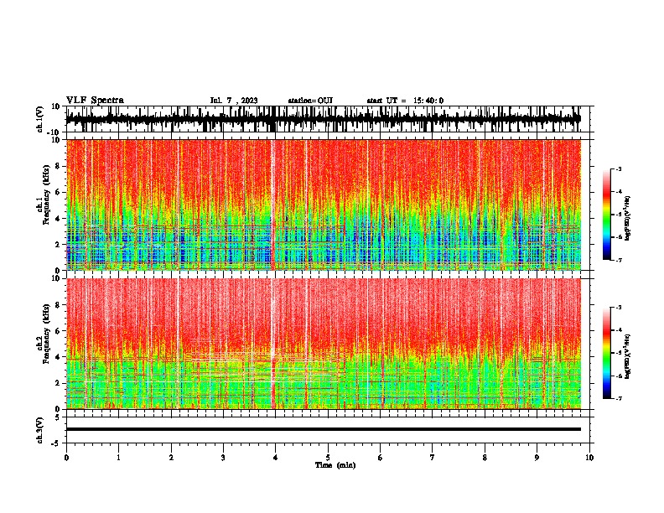The height and width of the screenshot is (513, 664).
Task: Click the white vertical burst at 4 minutes in ch.1 spectrogram
Action: pyautogui.click(x=273, y=205)
